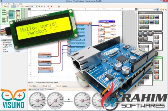Select top icon in Synchronization palette group
The image size is (168, 111).
click(157, 37)
